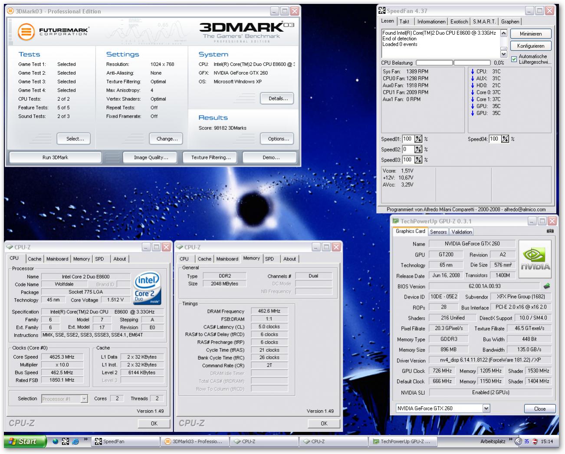The image size is (565, 454).
Task: Click the Speed04 value field
Action: point(494,139)
